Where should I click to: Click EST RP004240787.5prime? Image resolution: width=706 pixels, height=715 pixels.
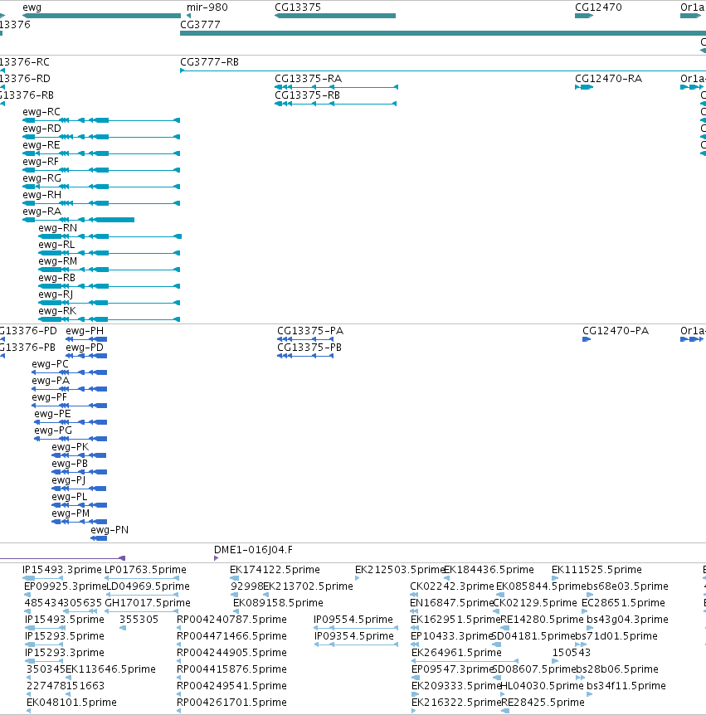[178, 628]
